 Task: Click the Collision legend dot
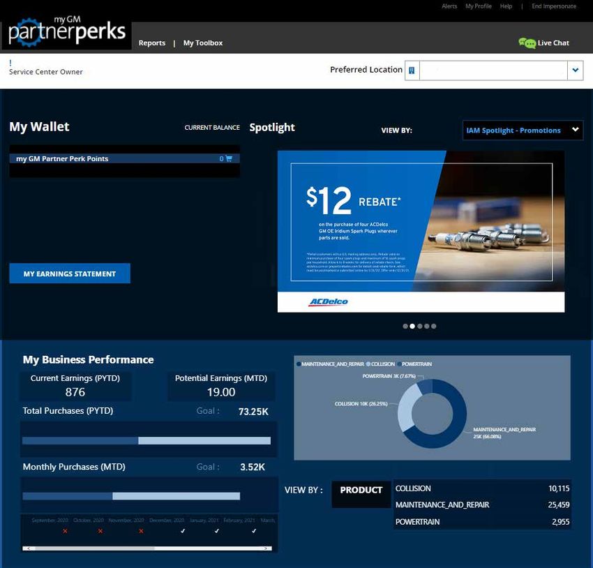[368, 364]
